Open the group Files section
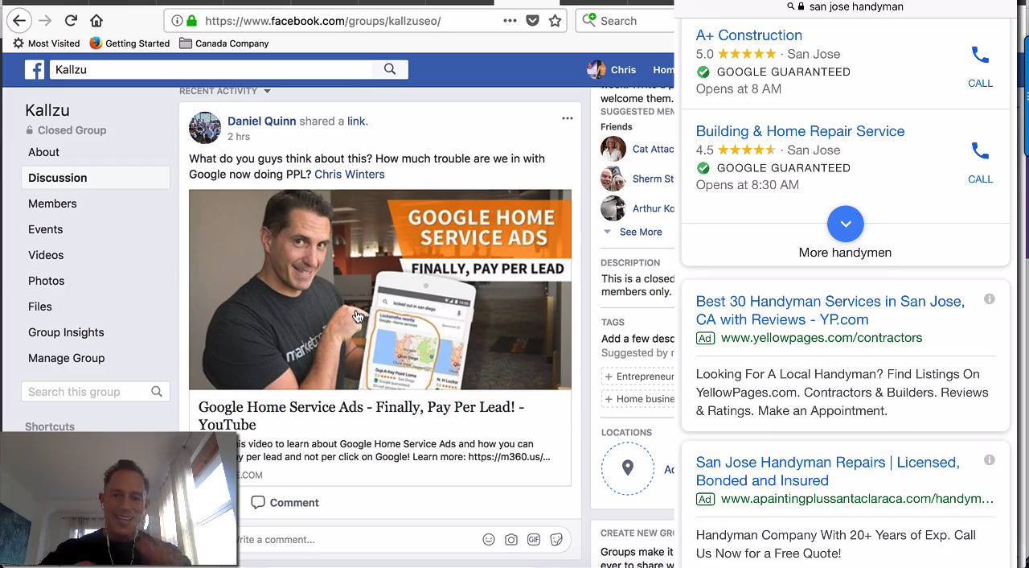This screenshot has width=1029, height=568. pyautogui.click(x=39, y=307)
